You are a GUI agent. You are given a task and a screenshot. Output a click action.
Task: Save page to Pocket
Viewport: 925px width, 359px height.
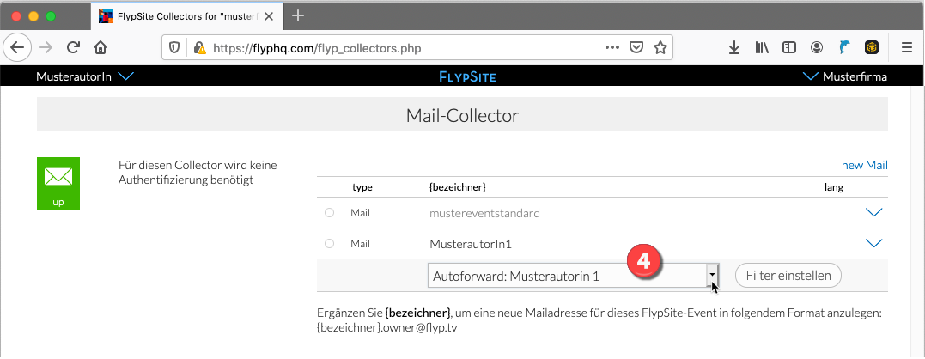[x=636, y=48]
